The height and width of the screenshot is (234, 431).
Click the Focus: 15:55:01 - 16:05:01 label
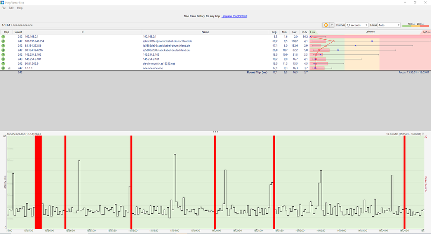pos(414,73)
